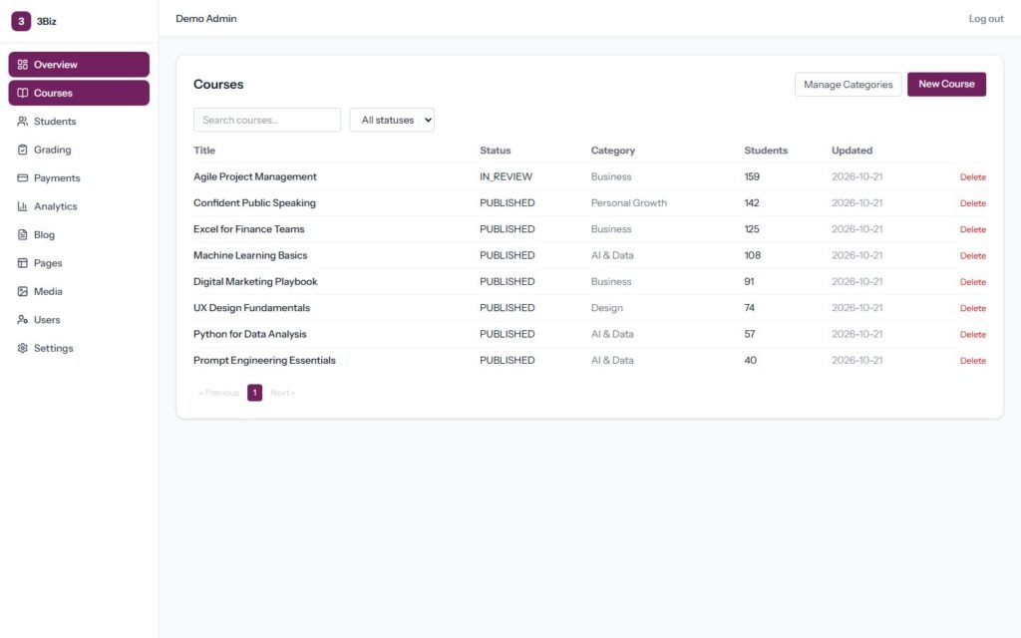Open the Pages menu item
The image size is (1021, 638).
[79, 263]
